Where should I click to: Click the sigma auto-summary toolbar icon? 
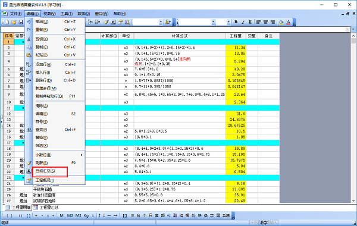113,22
